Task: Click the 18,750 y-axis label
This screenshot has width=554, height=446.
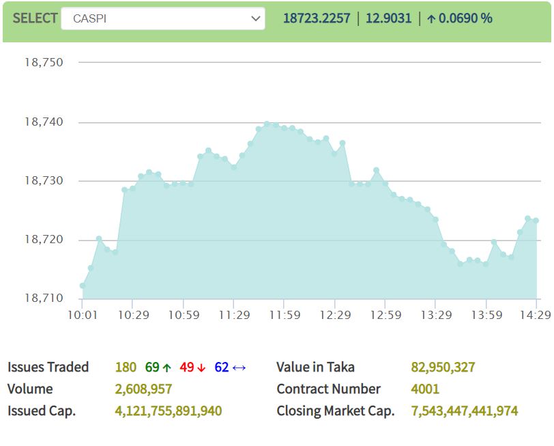Action: click(x=44, y=62)
